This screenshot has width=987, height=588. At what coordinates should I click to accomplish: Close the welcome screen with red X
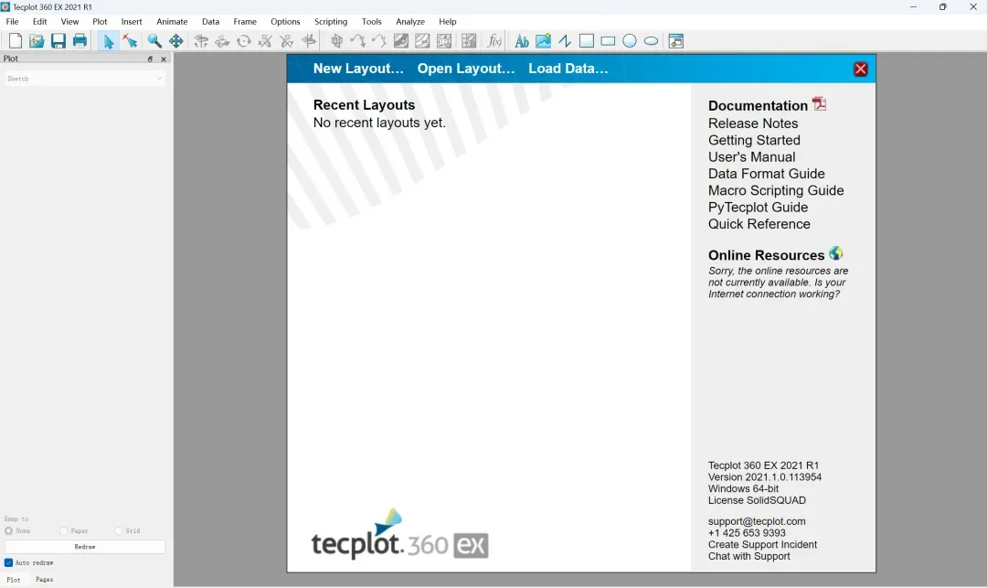coord(861,69)
